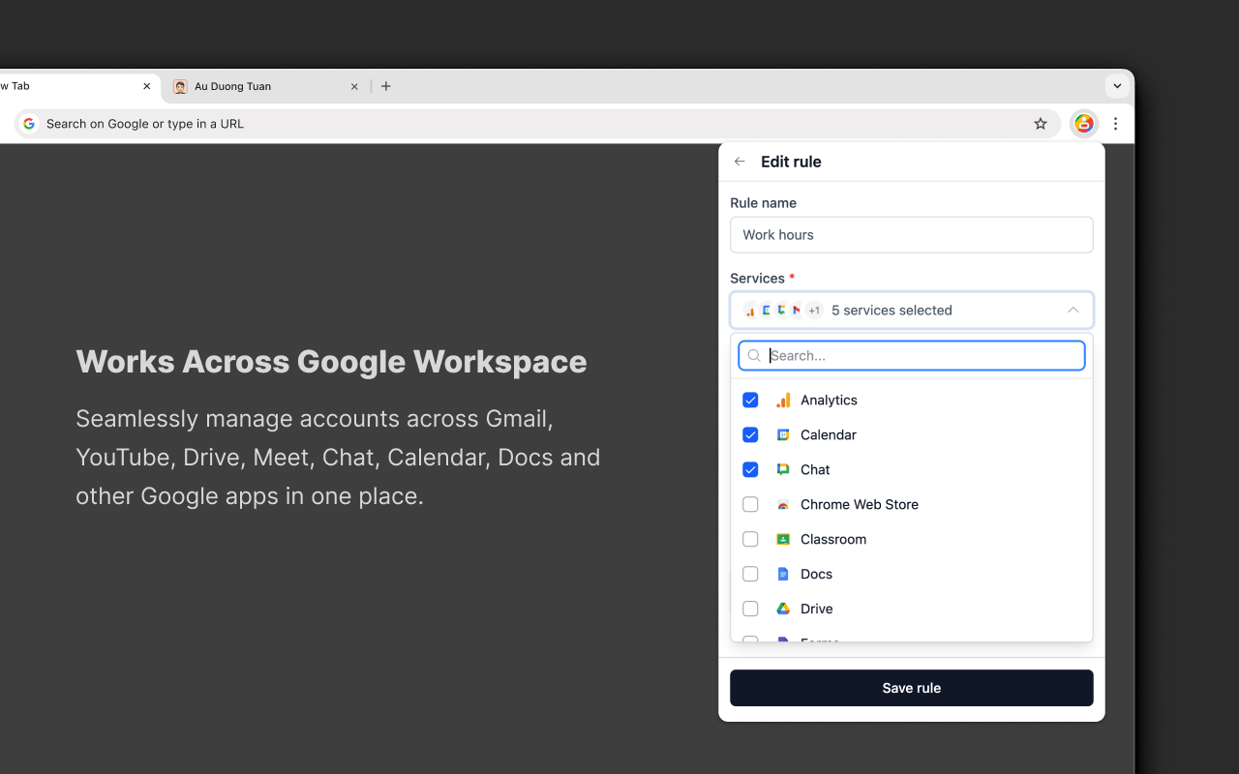Click the Drive triangle icon

[783, 609]
